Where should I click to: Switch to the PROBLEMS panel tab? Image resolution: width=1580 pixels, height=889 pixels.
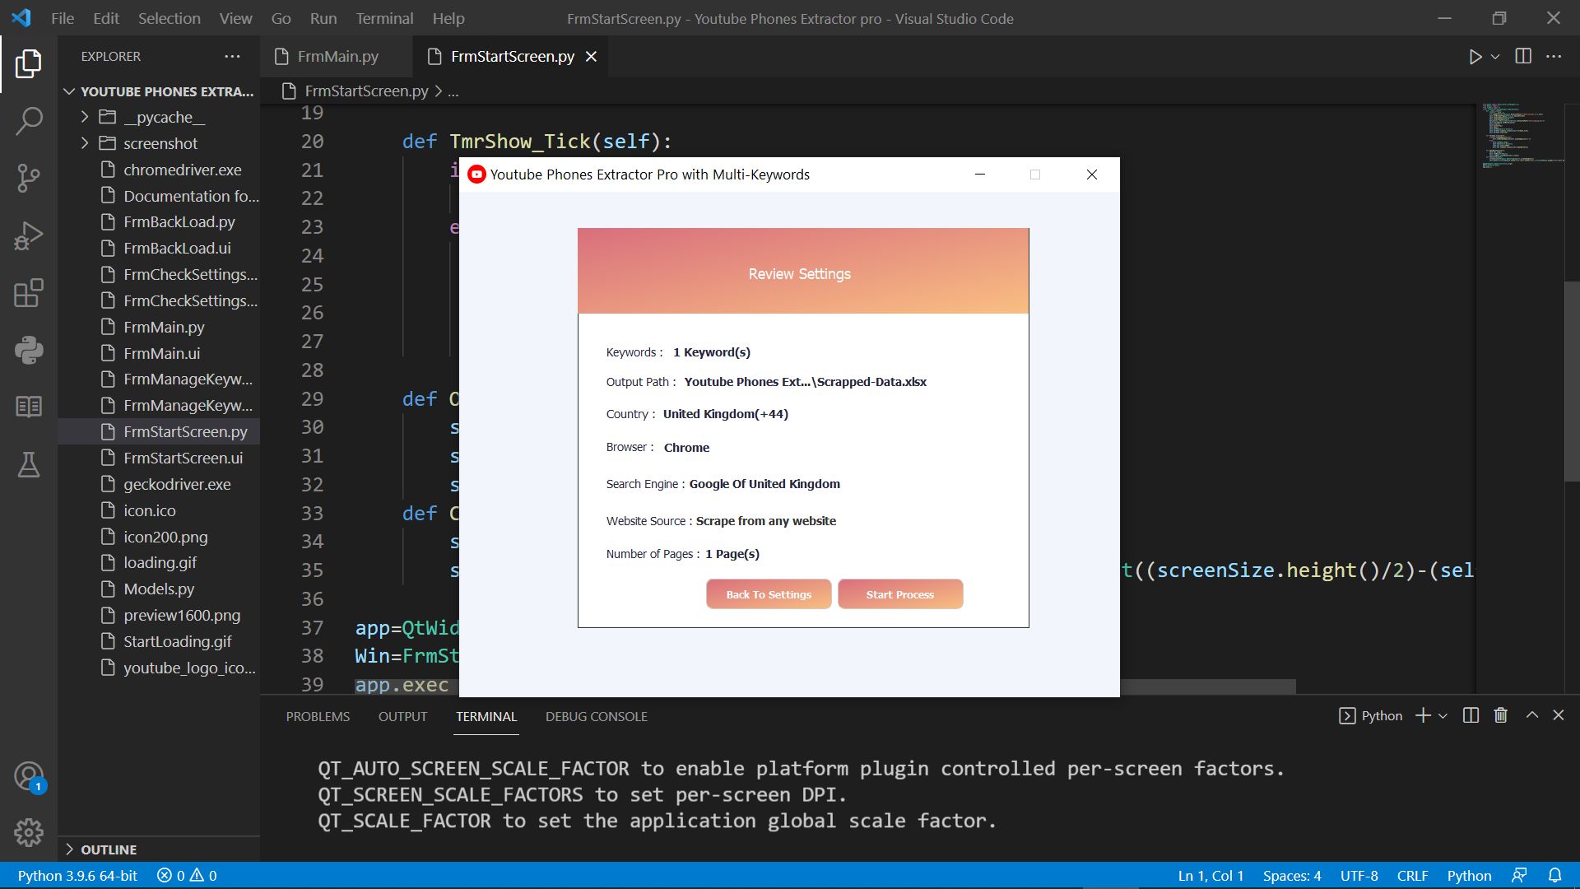(318, 716)
